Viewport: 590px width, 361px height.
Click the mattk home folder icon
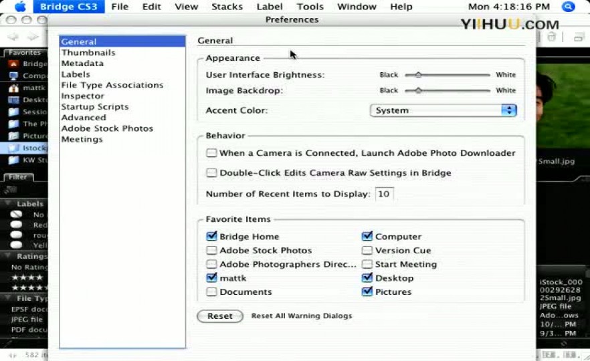[13, 88]
